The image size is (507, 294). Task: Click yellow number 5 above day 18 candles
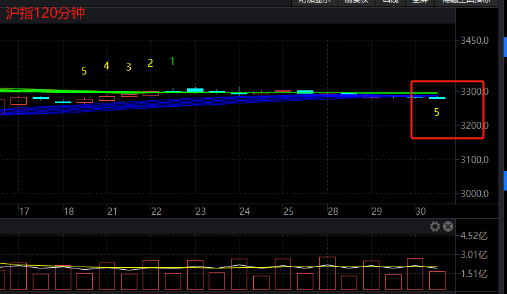coord(84,71)
